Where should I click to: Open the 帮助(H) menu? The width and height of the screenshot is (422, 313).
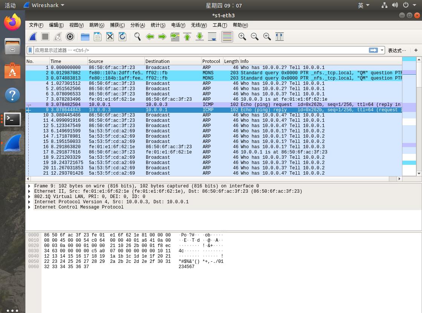coord(240,25)
